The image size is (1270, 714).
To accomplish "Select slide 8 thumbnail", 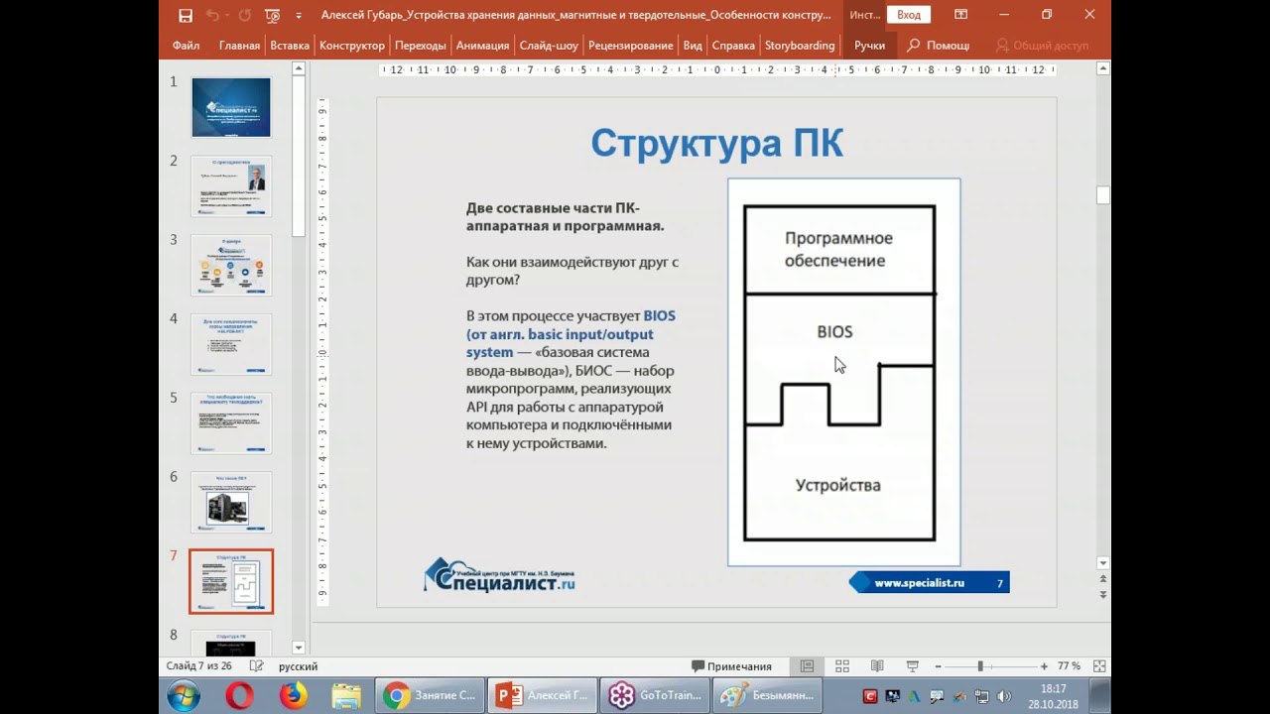I will point(231,642).
